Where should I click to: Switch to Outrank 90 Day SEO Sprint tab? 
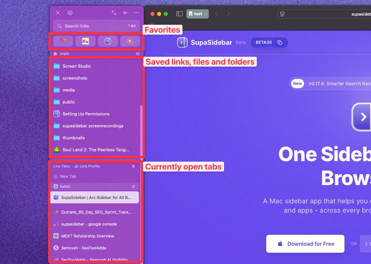[94, 212]
